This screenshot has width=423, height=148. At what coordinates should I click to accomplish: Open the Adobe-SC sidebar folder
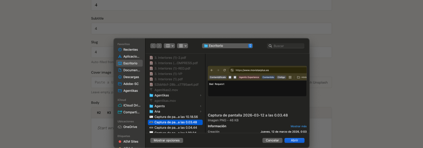[x=130, y=84]
